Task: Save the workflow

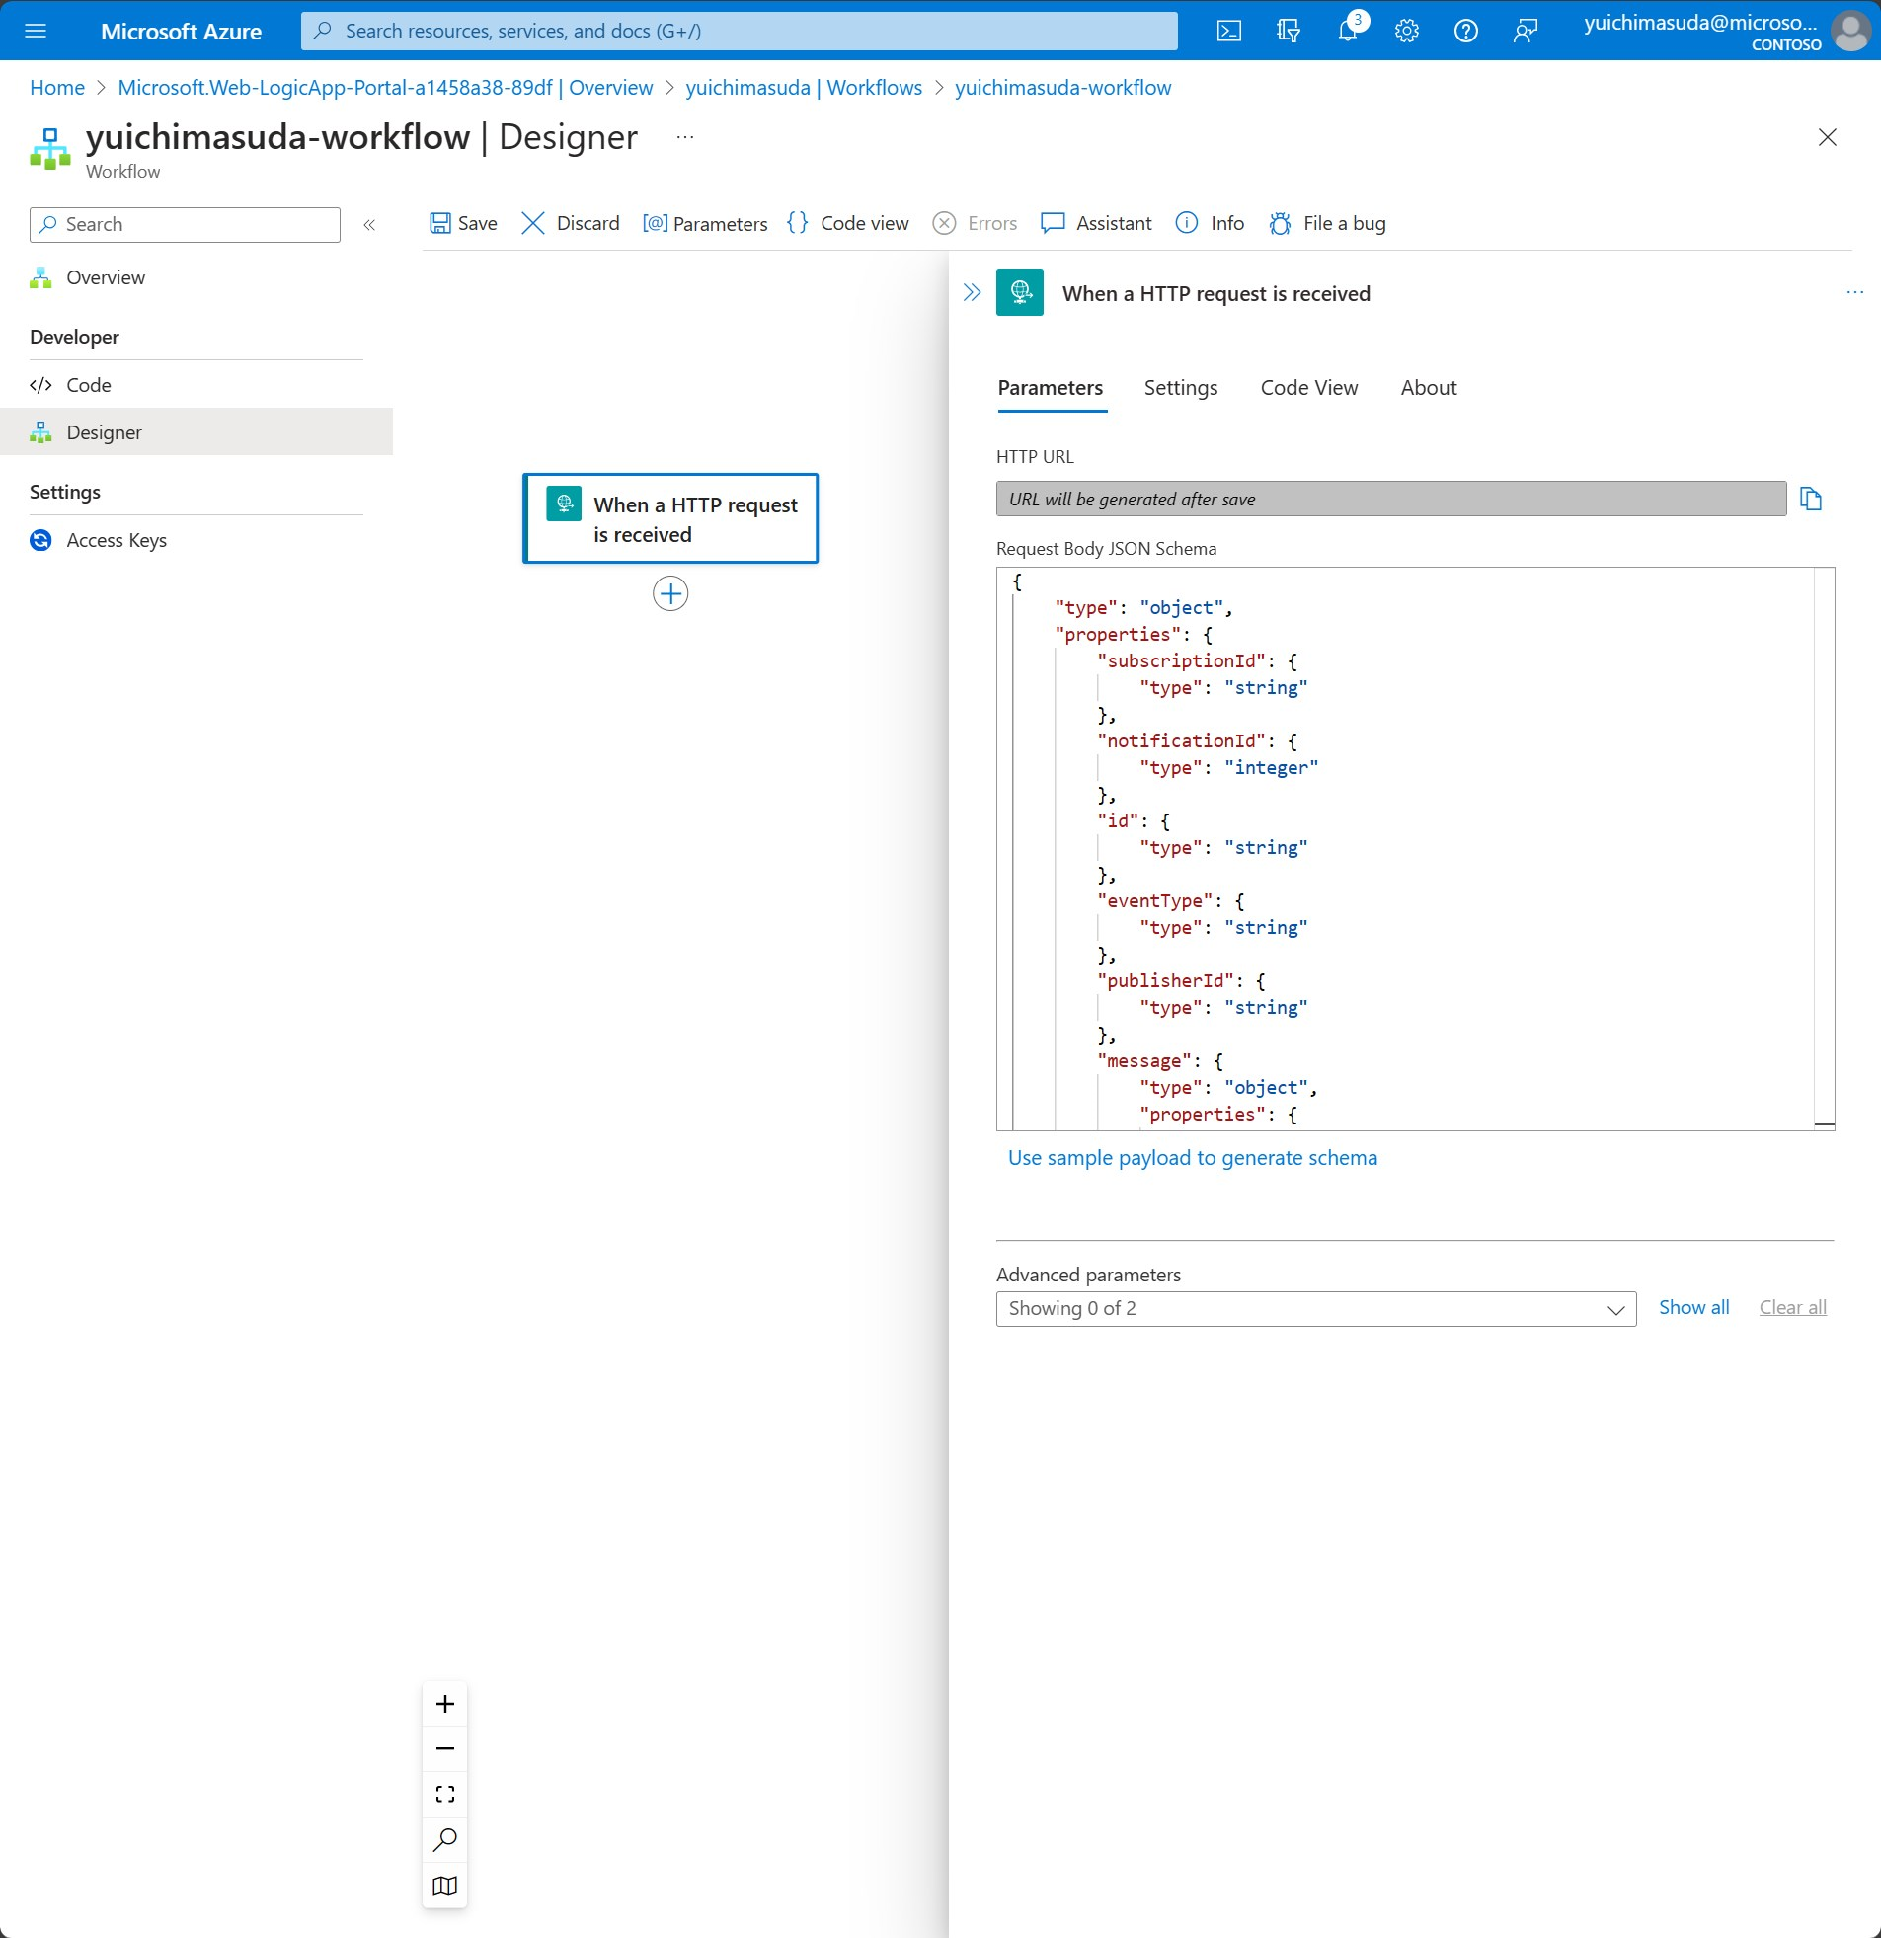Action: point(464,223)
